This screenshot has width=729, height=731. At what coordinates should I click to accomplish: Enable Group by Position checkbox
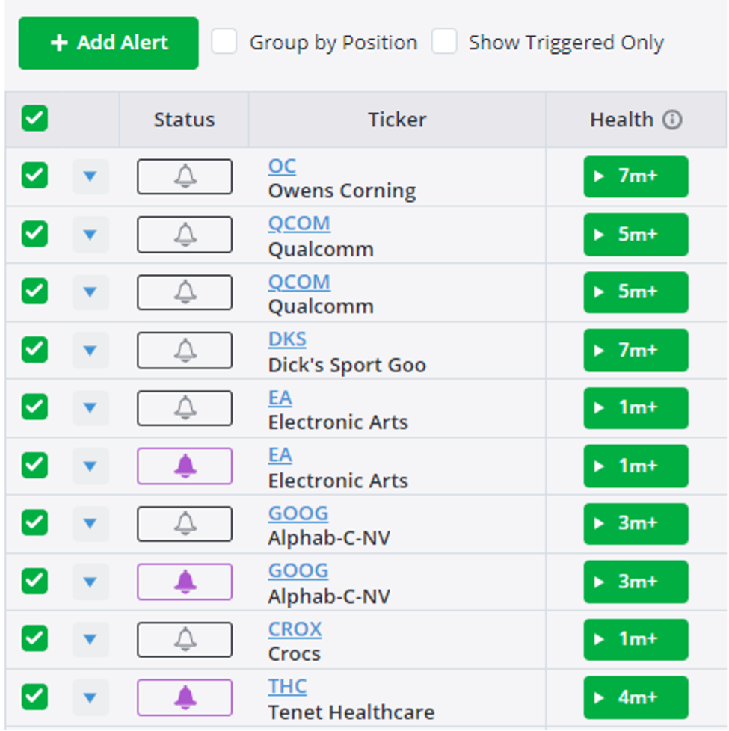[224, 42]
